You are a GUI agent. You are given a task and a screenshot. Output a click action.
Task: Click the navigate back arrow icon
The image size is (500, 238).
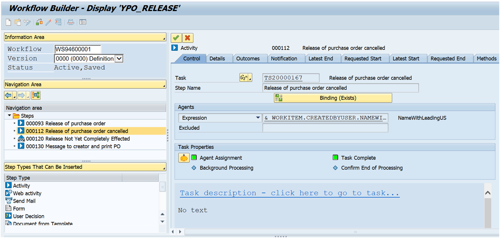point(8,95)
